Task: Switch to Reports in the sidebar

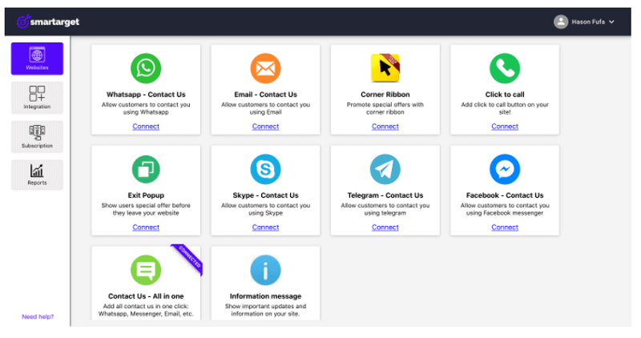Action: coord(37,174)
